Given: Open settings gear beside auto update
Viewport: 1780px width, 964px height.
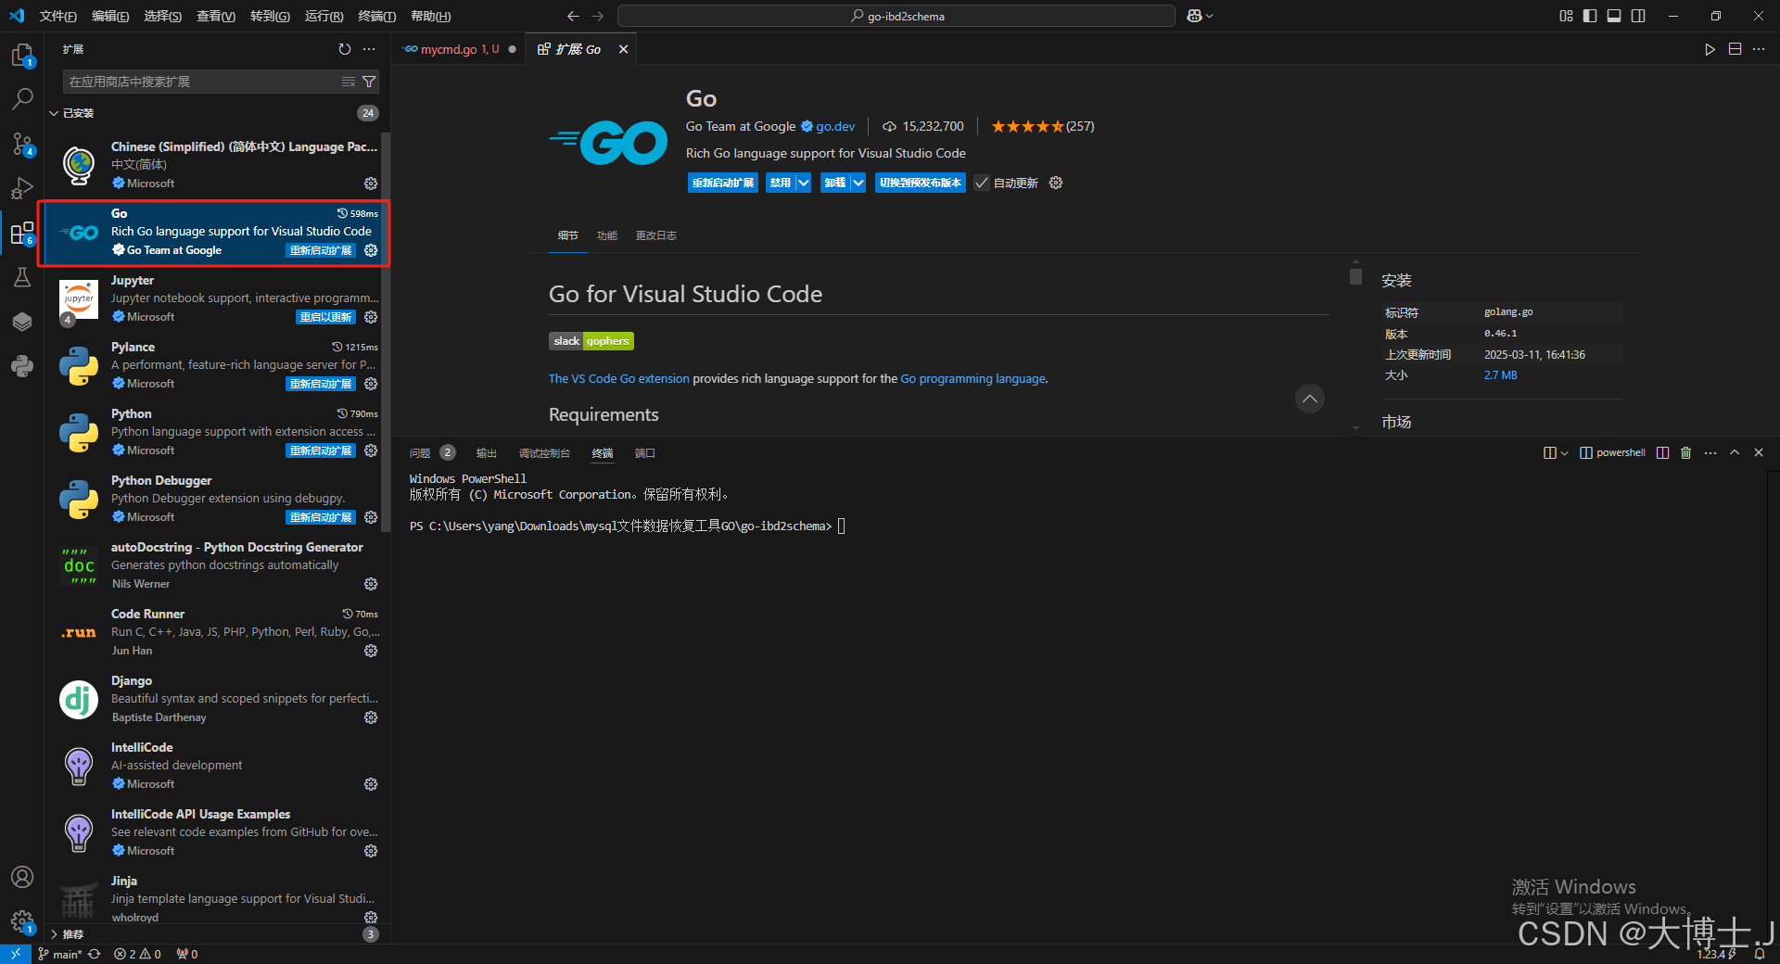Looking at the screenshot, I should [x=1055, y=183].
